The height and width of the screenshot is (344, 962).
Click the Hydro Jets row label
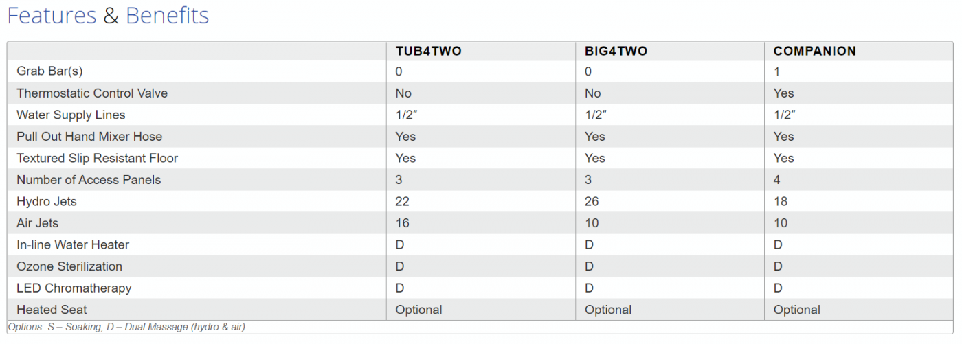tap(47, 201)
